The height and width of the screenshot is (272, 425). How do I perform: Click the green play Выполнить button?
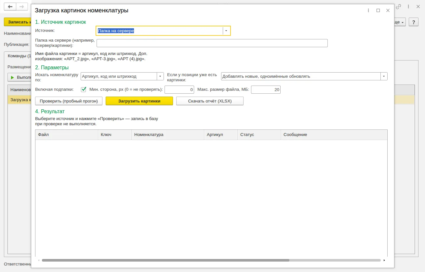coord(20,77)
